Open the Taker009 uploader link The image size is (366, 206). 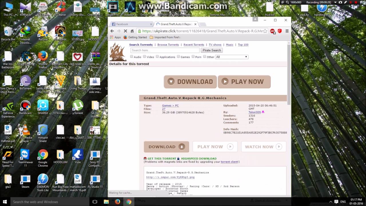(x=254, y=112)
